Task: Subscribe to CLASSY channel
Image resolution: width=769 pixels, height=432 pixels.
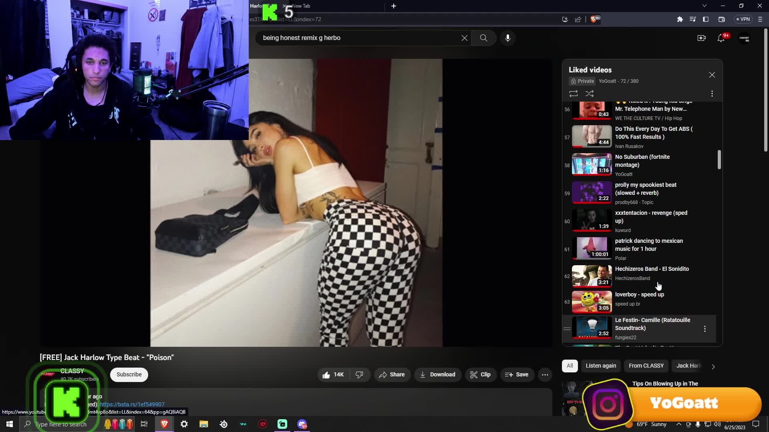Action: 129,375
